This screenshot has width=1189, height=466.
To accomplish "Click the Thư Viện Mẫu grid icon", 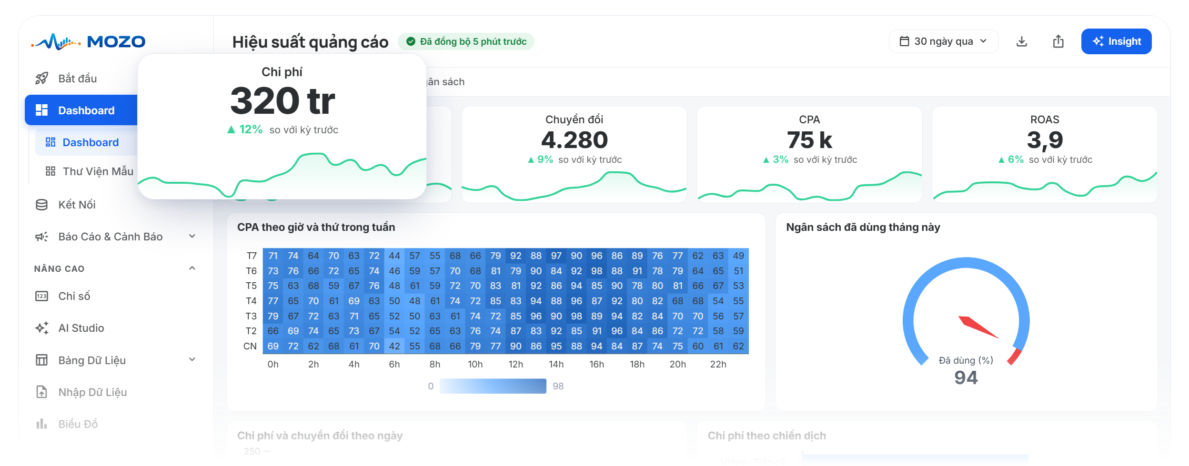I will tap(50, 171).
